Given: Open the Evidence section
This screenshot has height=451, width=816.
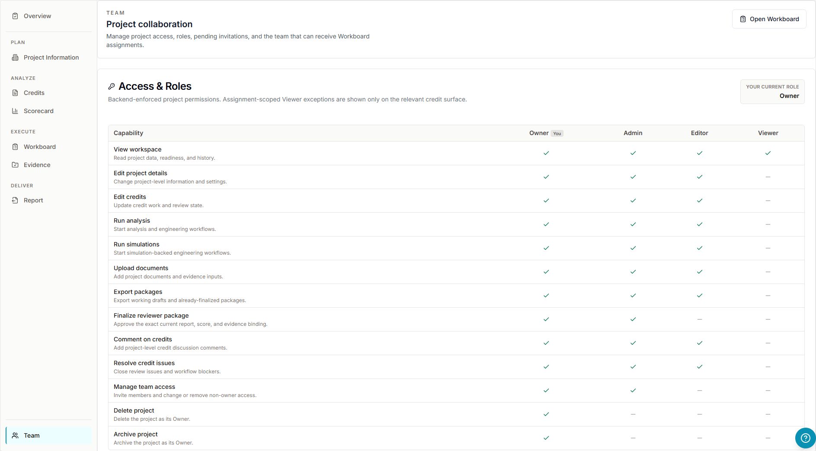Looking at the screenshot, I should (49, 165).
